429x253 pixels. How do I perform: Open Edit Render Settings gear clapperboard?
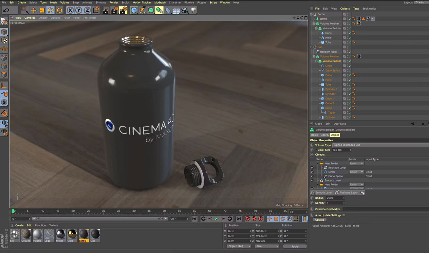(123, 10)
